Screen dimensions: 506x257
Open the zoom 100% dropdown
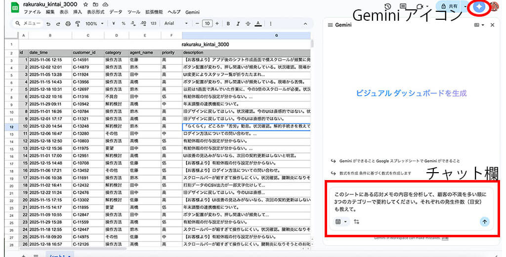[94, 24]
